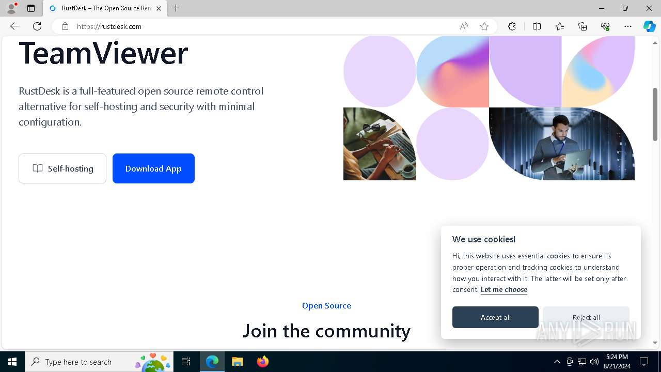The width and height of the screenshot is (661, 372).
Task: Click the Self-hosting button
Action: coord(62,168)
